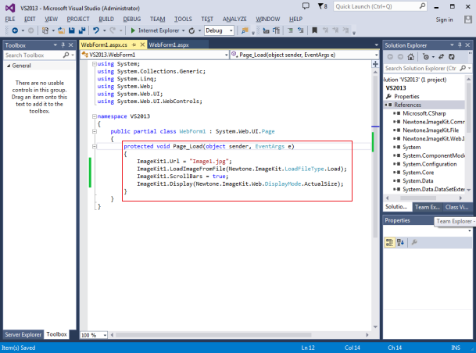Image resolution: width=476 pixels, height=353 pixels.
Task: Switch to the Class View tab
Action: 457,207
